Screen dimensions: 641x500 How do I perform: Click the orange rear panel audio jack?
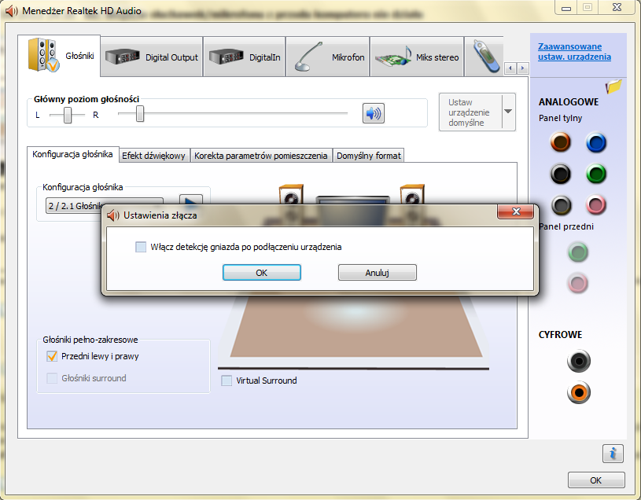[x=561, y=142]
